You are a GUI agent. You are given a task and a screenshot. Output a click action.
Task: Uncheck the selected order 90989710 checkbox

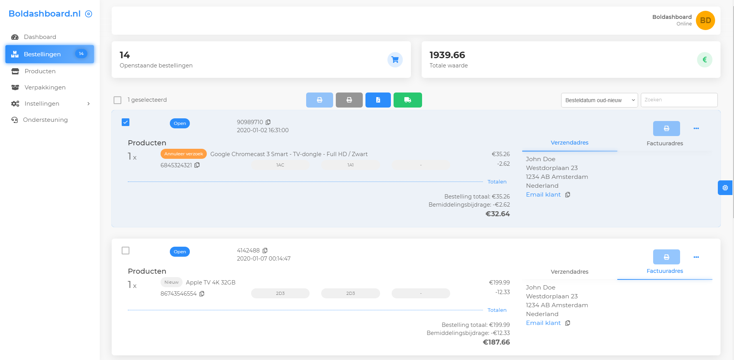[x=126, y=122]
